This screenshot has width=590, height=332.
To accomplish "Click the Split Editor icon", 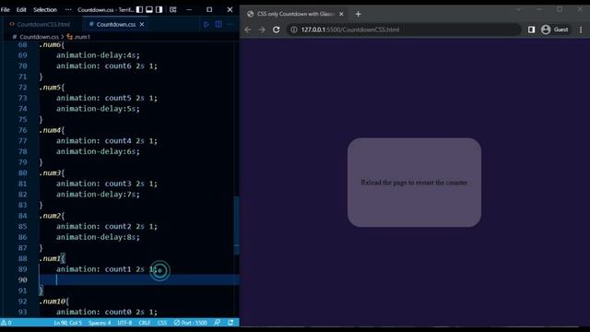I will 218,25.
